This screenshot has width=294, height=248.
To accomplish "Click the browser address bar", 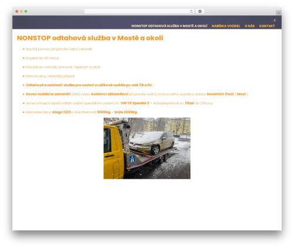I will (139, 11).
